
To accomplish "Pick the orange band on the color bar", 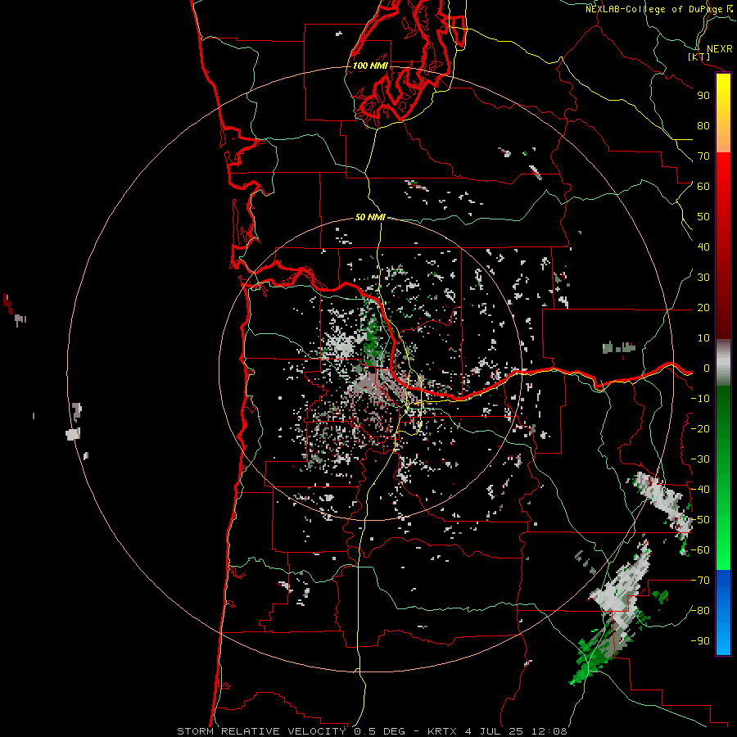I will (x=723, y=136).
